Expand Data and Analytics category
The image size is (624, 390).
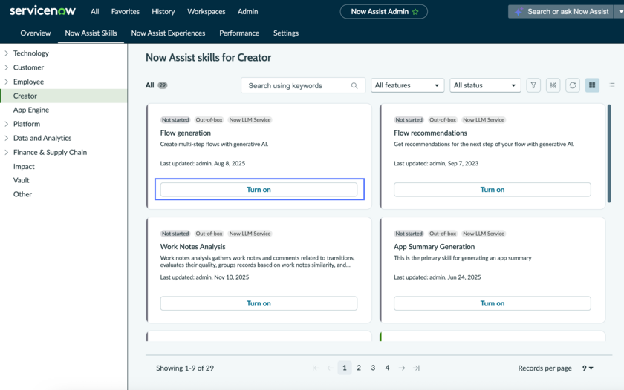click(7, 138)
